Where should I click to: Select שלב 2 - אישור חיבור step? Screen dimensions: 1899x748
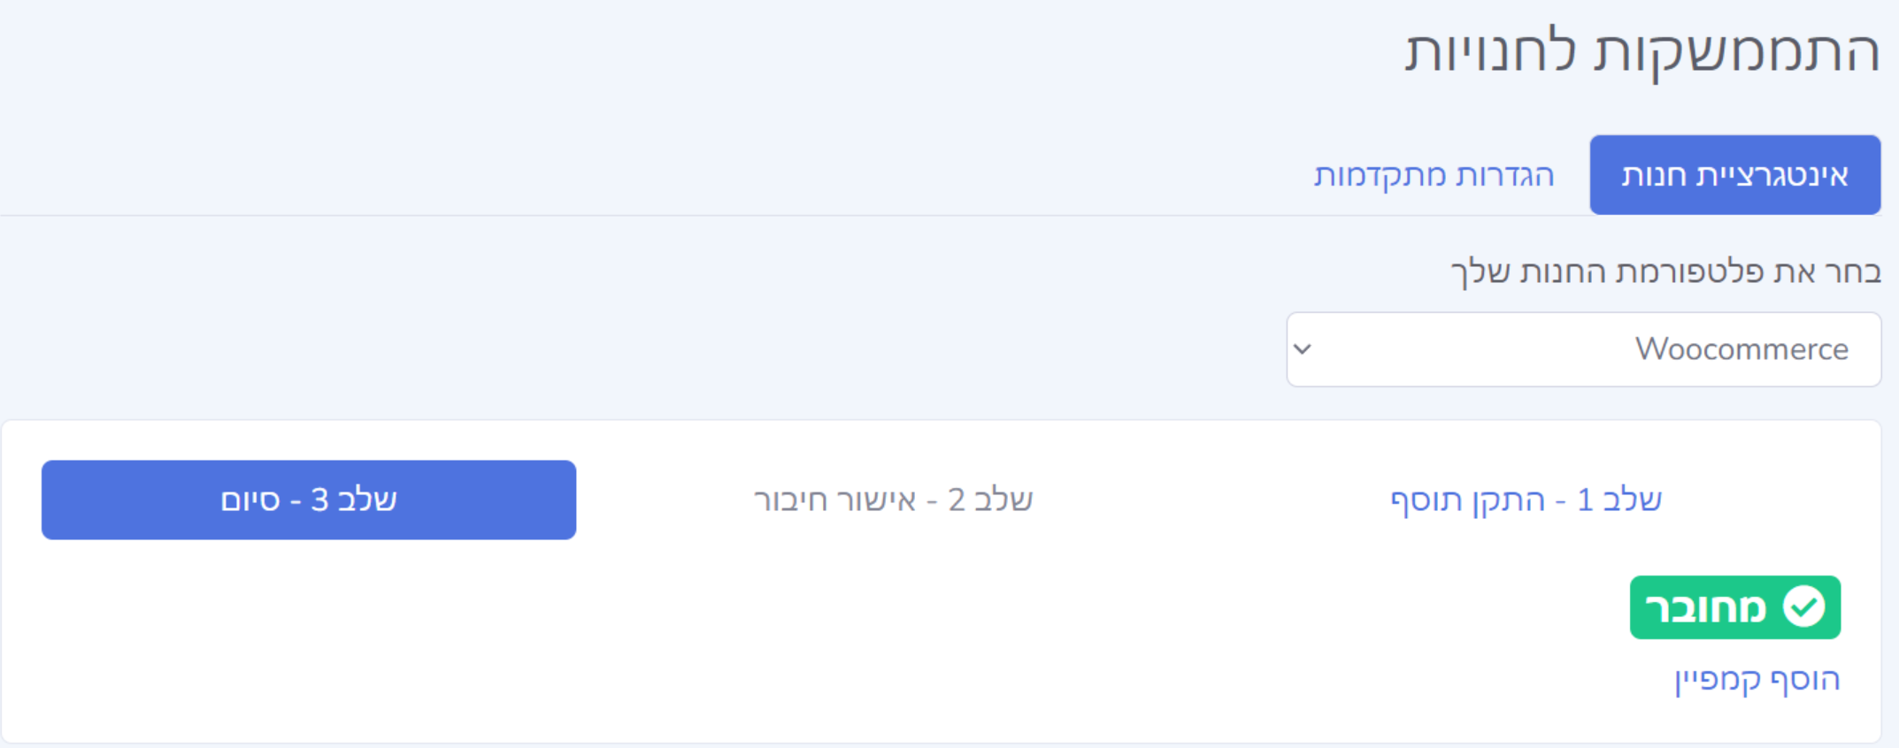pyautogui.click(x=893, y=500)
